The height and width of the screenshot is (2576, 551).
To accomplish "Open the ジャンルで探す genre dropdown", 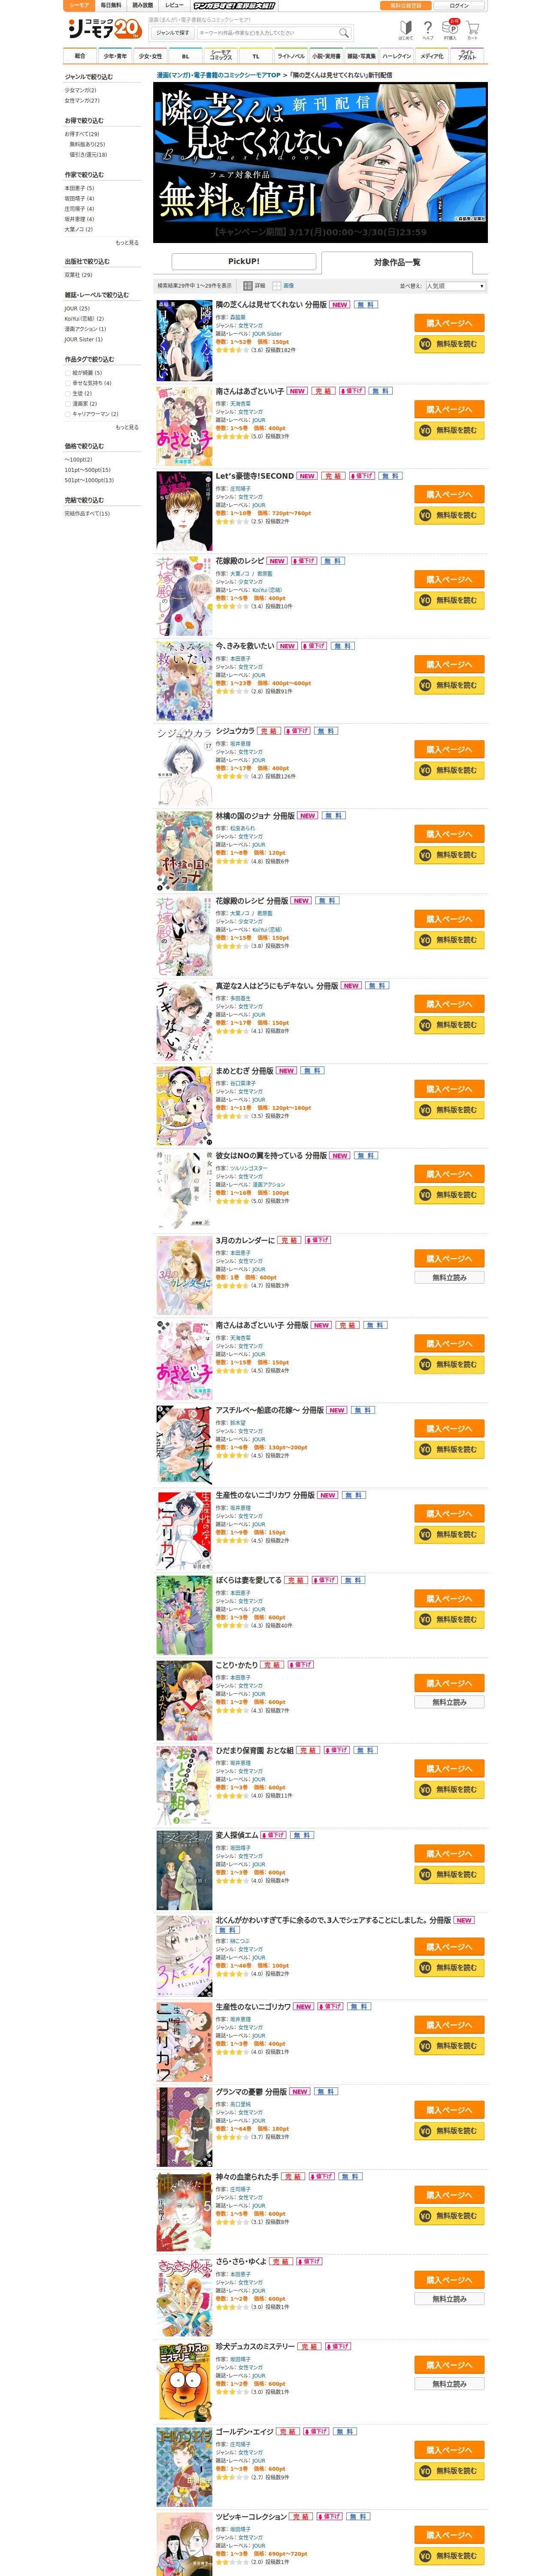I will pos(173,33).
